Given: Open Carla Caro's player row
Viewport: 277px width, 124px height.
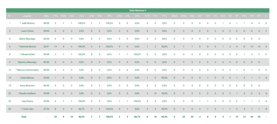Looking at the screenshot, I should 27,109.
